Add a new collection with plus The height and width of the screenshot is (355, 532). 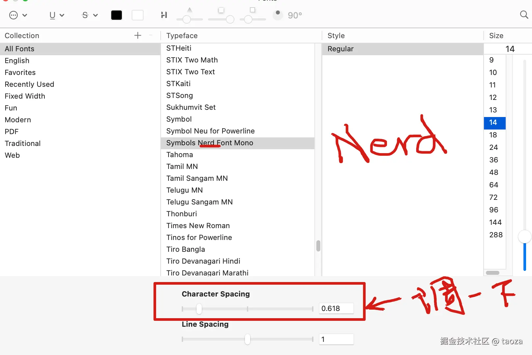[x=138, y=35]
